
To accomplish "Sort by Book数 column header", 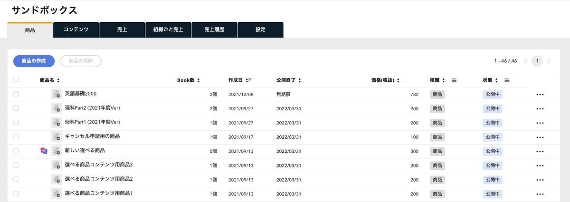I will pyautogui.click(x=189, y=80).
